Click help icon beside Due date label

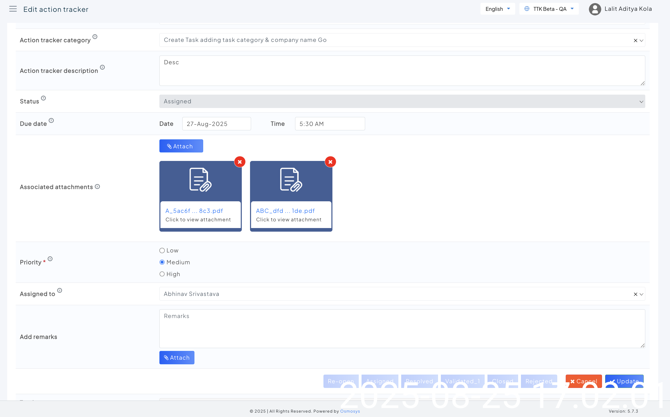(51, 121)
